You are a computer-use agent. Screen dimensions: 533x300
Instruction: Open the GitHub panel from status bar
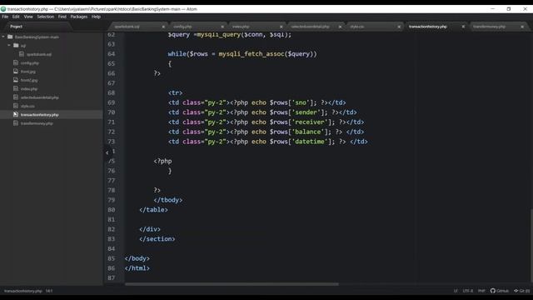500,291
